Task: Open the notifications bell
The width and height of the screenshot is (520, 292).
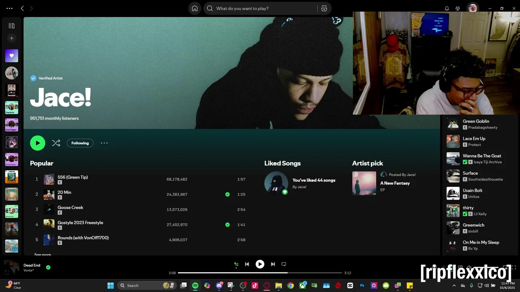Action: tap(447, 9)
